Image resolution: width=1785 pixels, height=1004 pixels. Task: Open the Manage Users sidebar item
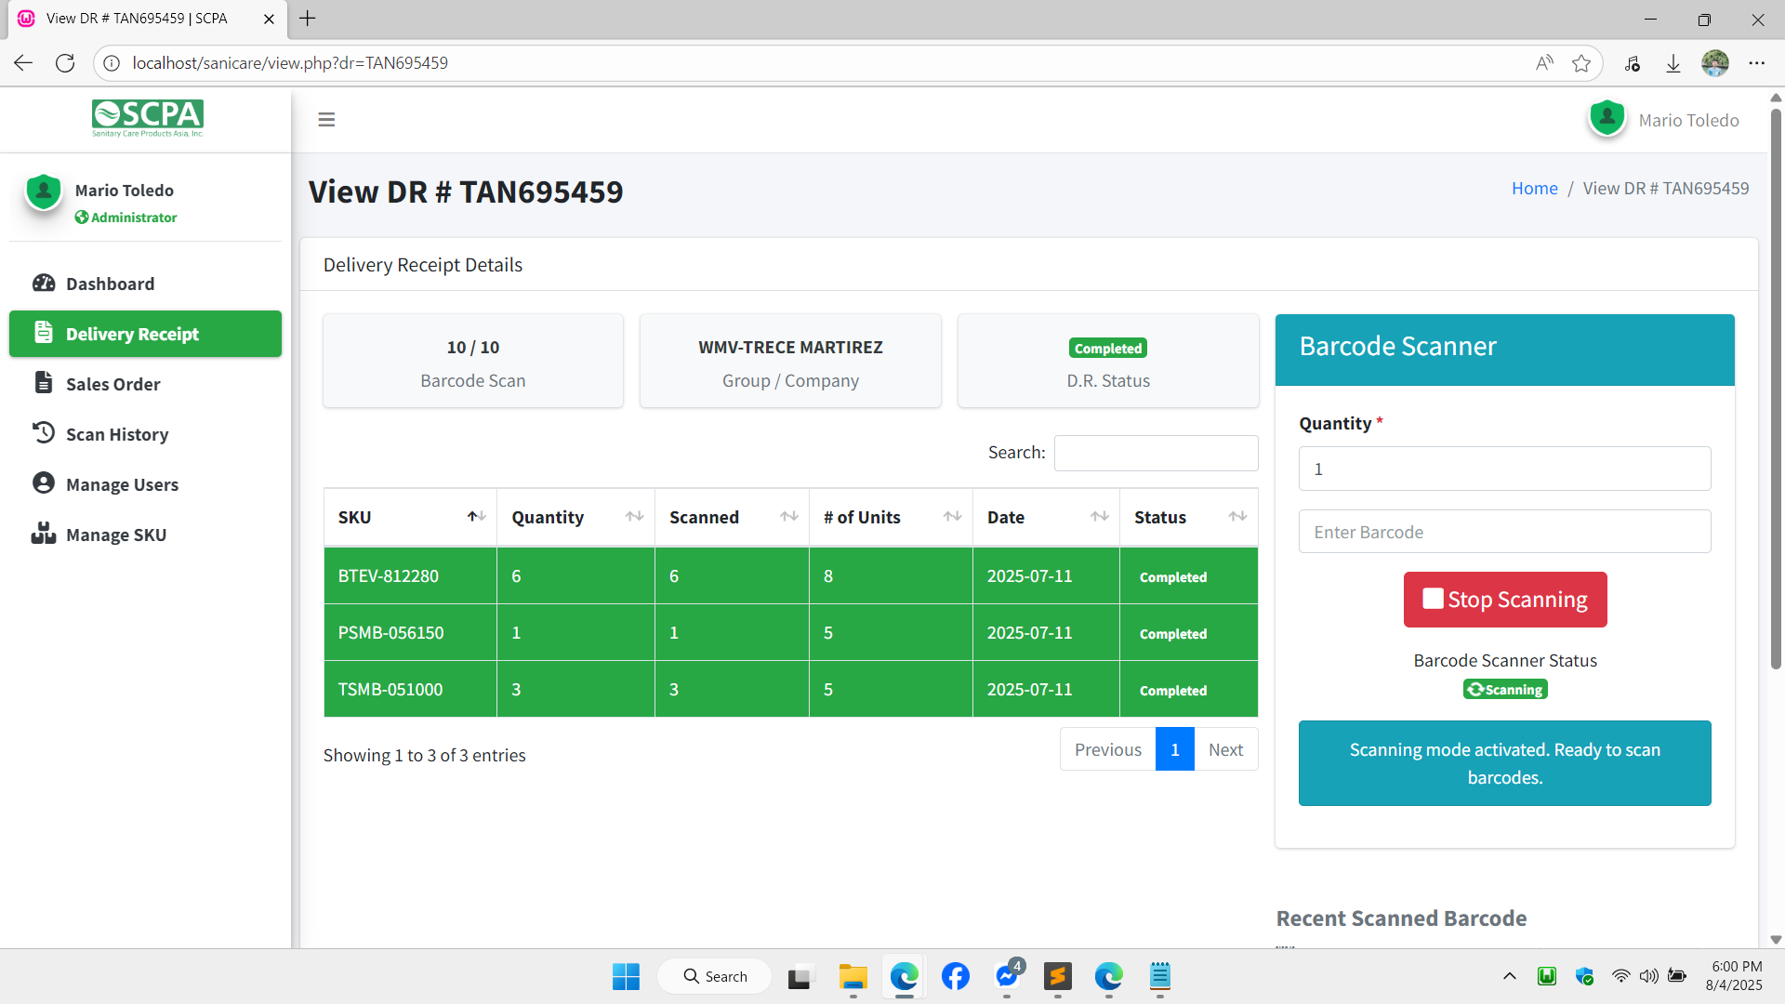(x=122, y=484)
